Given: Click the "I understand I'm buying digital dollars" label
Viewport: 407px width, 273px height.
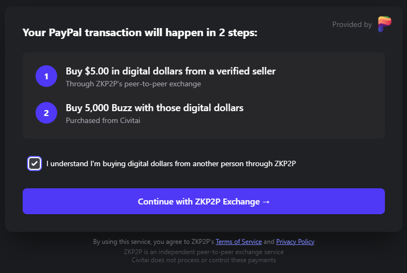Looking at the screenshot, I should coord(171,163).
